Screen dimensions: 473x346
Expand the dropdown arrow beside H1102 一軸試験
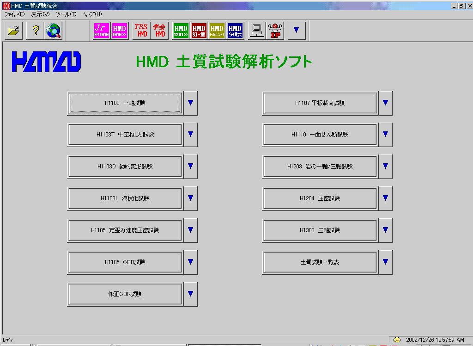click(191, 103)
